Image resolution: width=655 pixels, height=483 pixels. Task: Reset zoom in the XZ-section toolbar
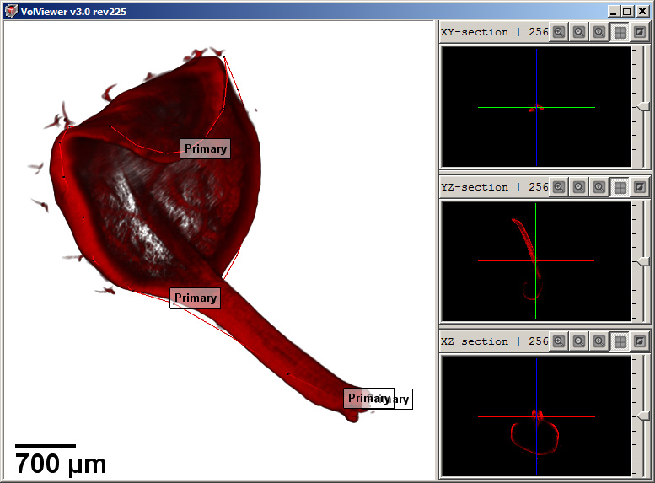[599, 341]
